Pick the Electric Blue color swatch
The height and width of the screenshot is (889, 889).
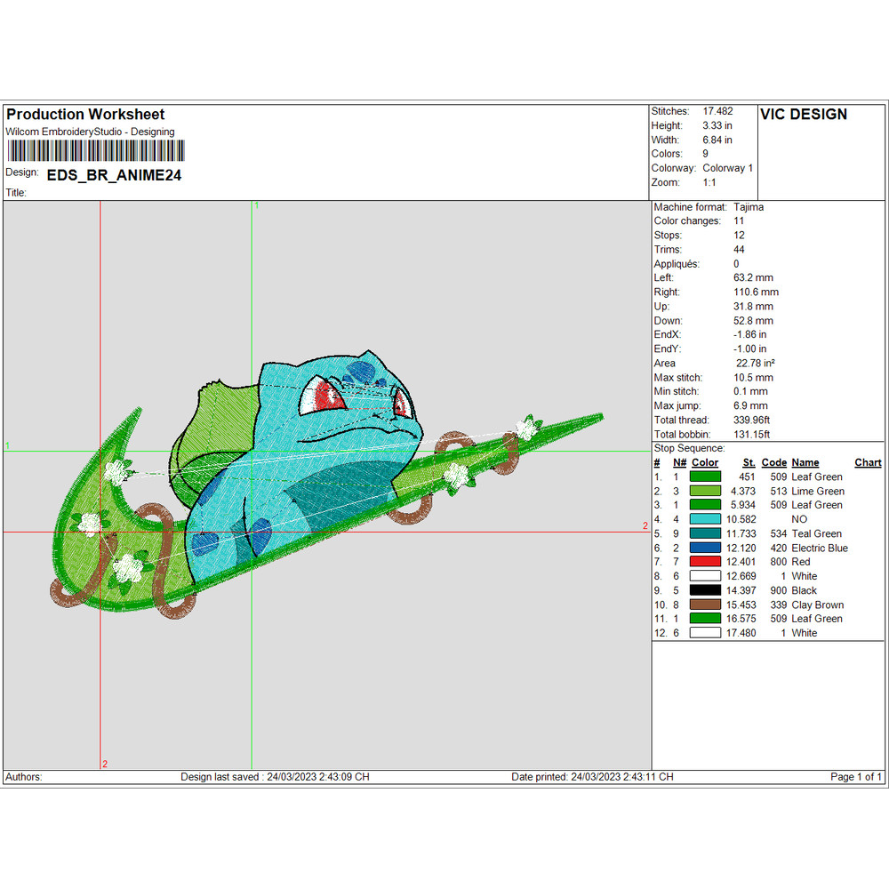coord(705,548)
